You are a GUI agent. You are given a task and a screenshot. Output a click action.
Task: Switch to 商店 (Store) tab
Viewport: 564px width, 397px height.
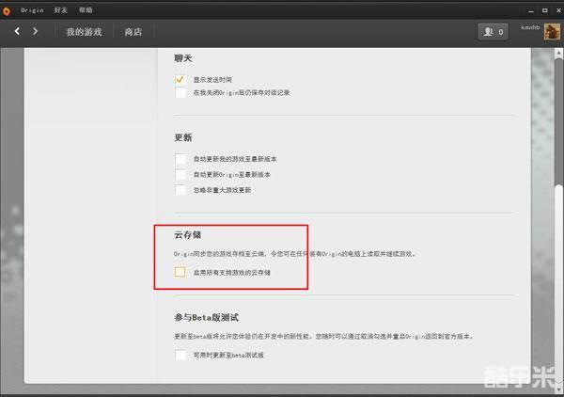tap(133, 31)
